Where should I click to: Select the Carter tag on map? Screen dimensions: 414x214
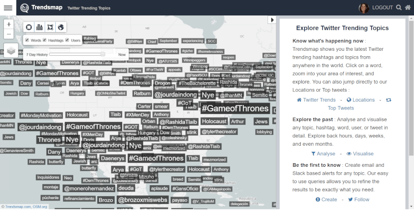click(x=144, y=107)
